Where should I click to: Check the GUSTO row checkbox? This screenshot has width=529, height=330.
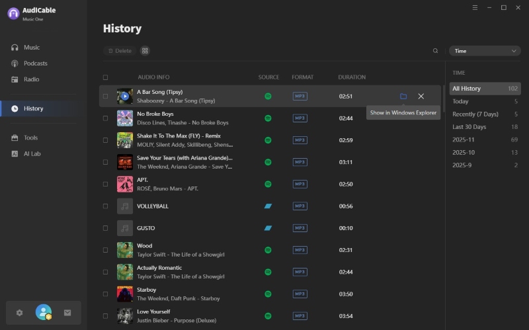tap(105, 228)
